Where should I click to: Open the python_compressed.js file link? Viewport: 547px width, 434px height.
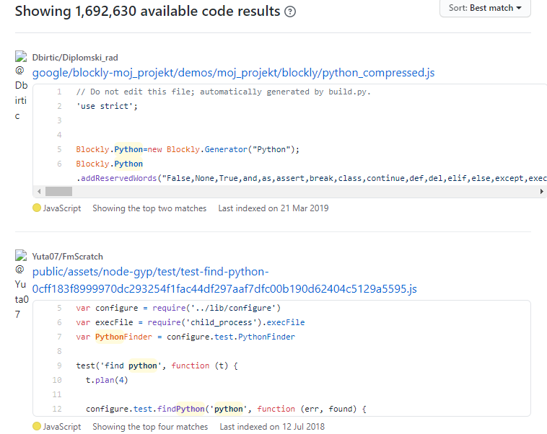pos(233,73)
